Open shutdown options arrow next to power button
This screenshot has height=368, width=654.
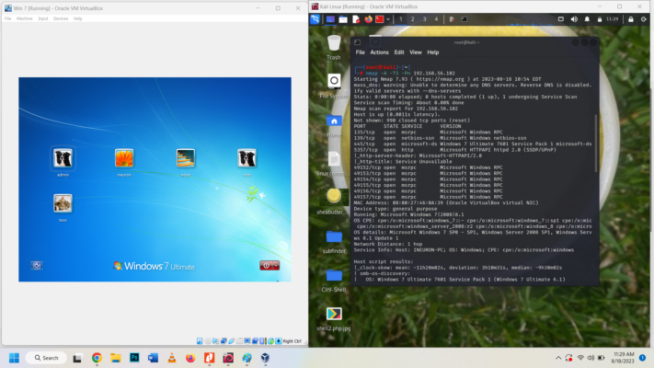(276, 266)
